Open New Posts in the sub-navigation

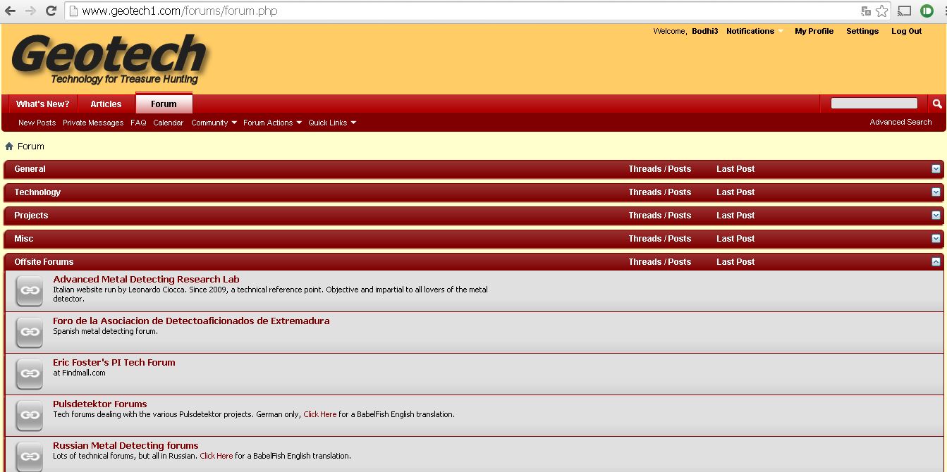(37, 123)
